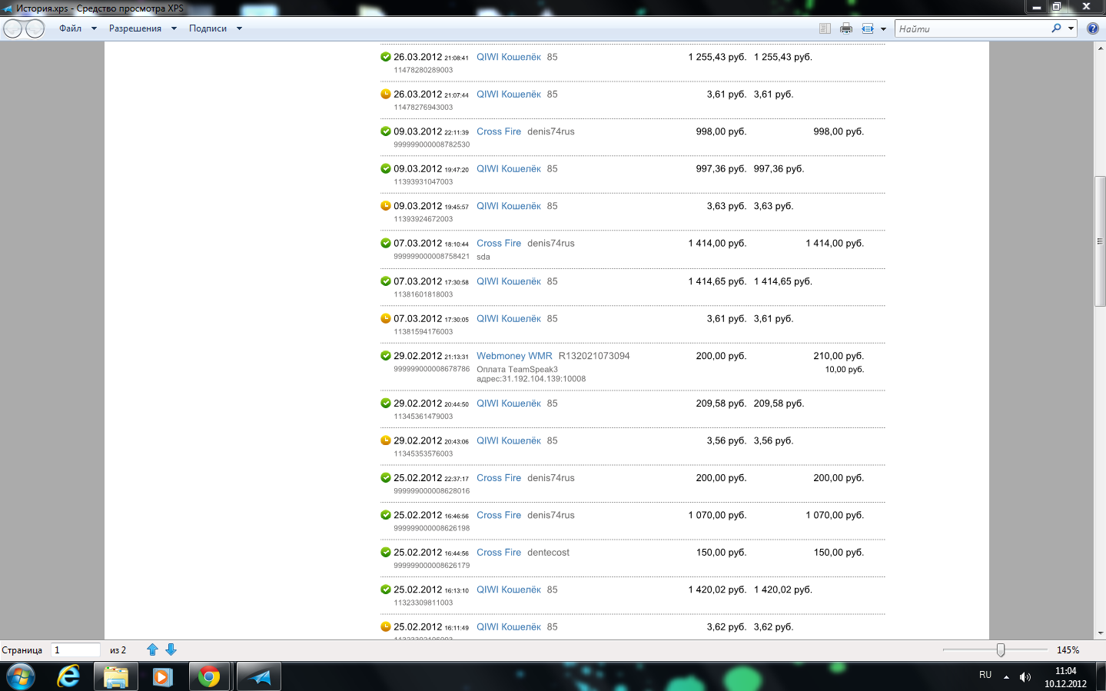Launch Internet Explorer from the taskbar

click(x=68, y=676)
